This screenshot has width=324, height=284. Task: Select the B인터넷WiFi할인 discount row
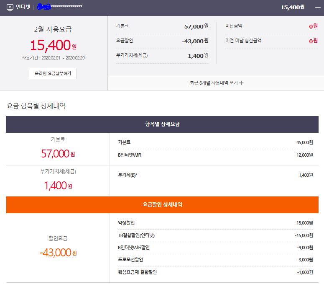tap(215, 248)
